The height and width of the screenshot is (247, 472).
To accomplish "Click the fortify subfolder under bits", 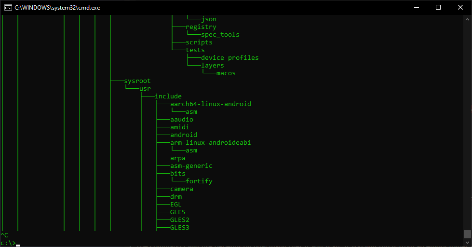I will 199,181.
